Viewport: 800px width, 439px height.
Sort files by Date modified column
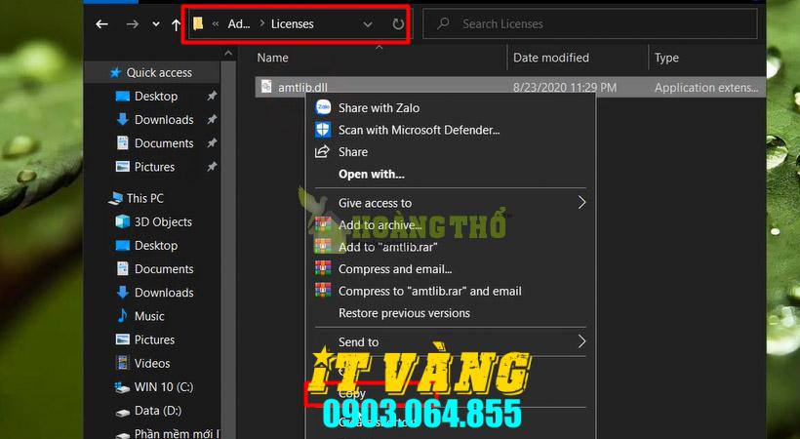coord(551,58)
